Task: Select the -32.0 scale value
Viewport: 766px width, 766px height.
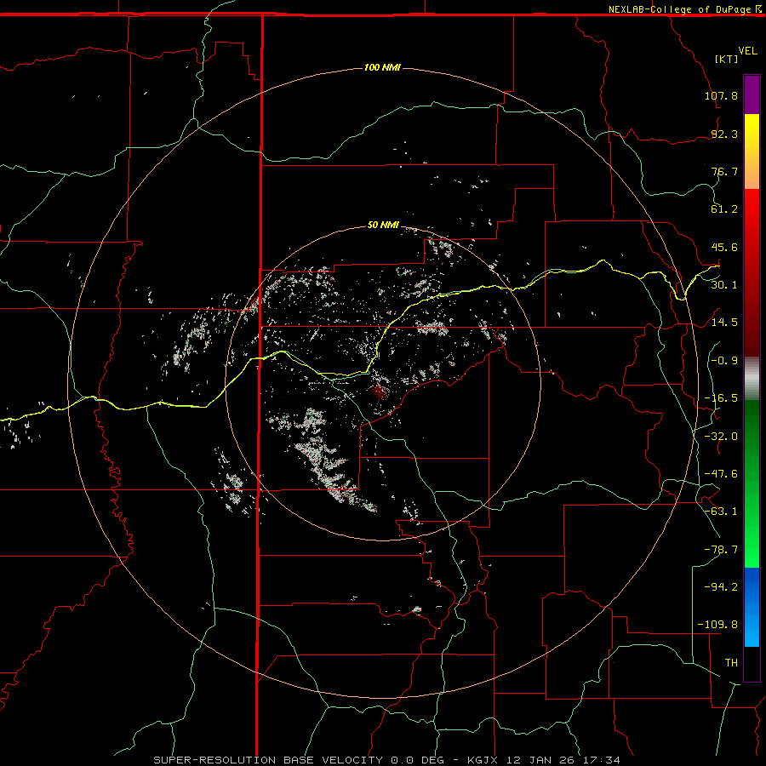Action: (721, 437)
